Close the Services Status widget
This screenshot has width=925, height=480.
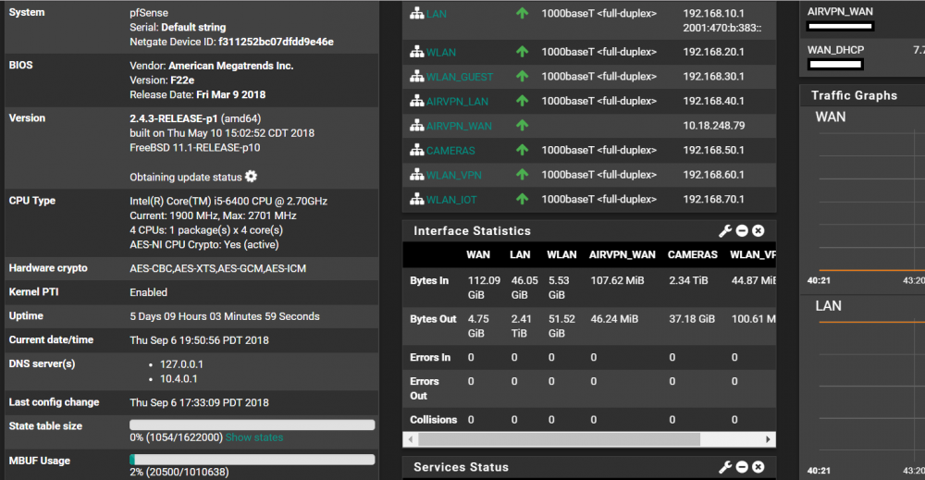758,467
